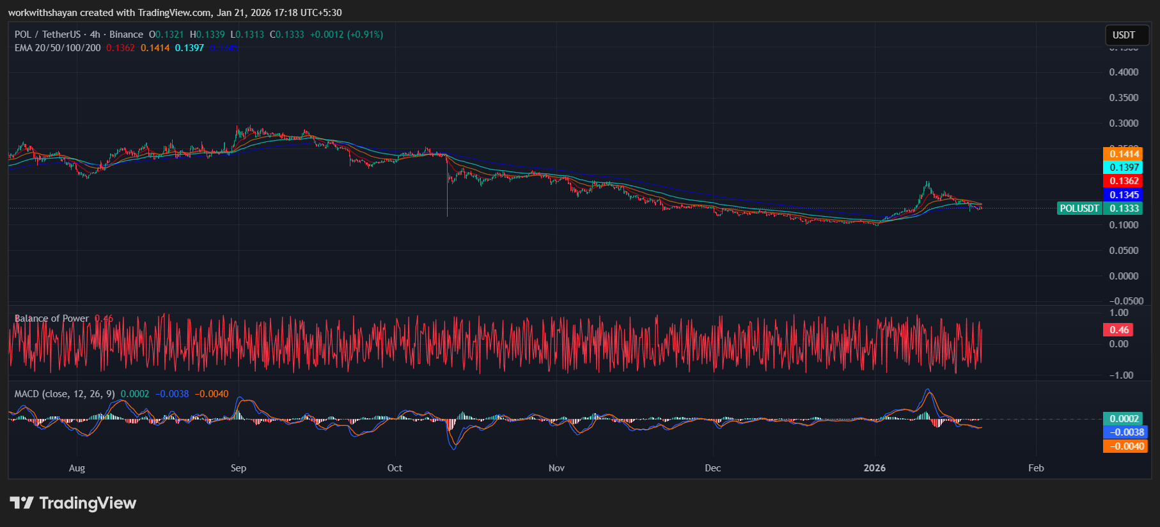Viewport: 1160px width, 527px height.
Task: Click the 0.1333 current price tag
Action: tap(1124, 208)
